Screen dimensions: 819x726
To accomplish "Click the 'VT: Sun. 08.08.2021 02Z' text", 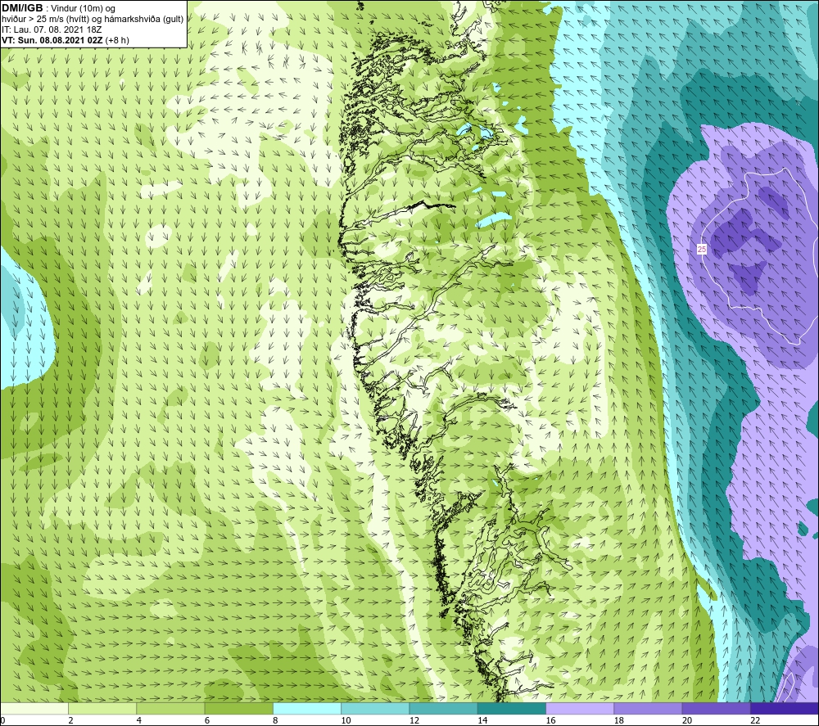I will 52,40.
